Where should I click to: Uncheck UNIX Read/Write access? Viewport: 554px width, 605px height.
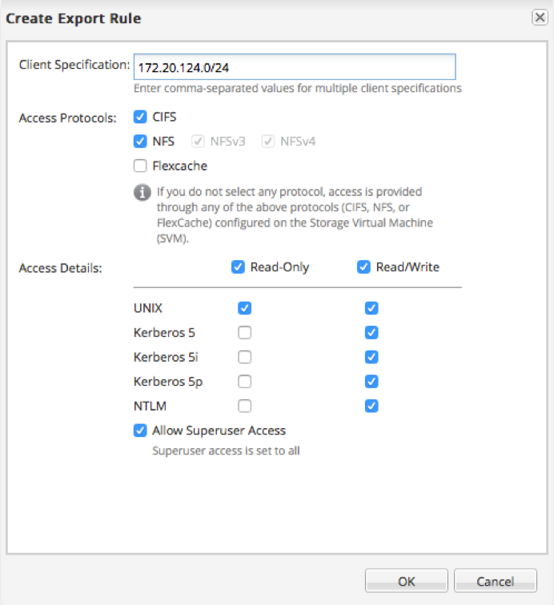click(371, 308)
